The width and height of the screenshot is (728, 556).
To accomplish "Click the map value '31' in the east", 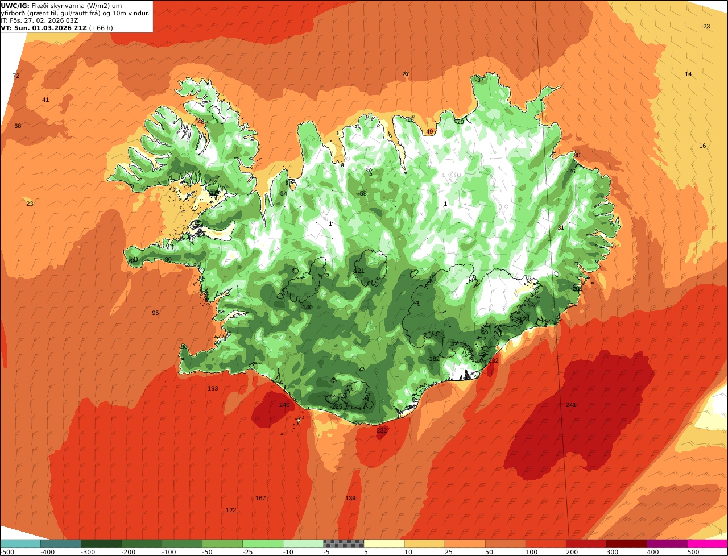I will 561,227.
